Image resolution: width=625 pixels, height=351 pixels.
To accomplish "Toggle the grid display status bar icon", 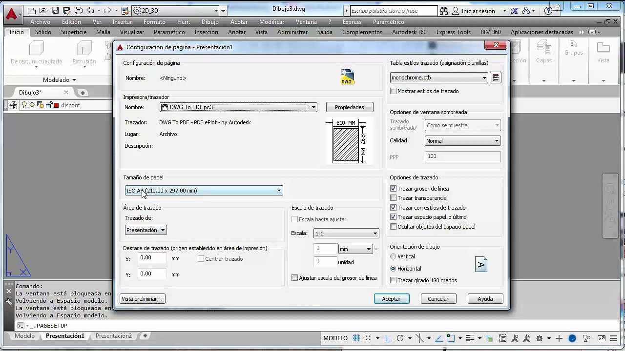I will [357, 338].
